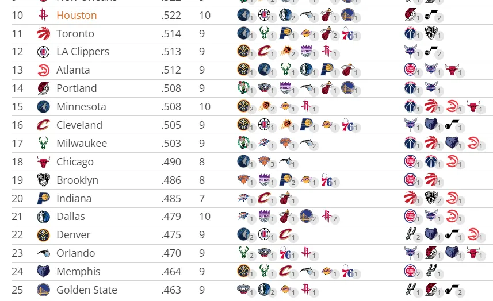Click the Milwaukee Bucks logo in row 17

43,143
